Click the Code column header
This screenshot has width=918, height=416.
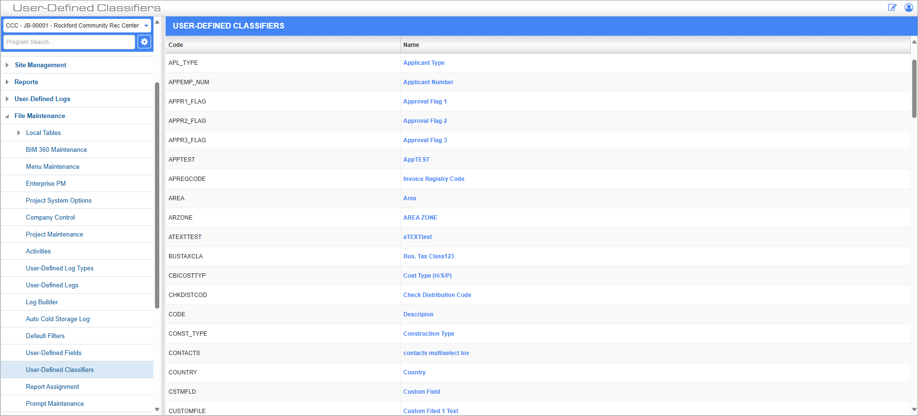[283, 45]
